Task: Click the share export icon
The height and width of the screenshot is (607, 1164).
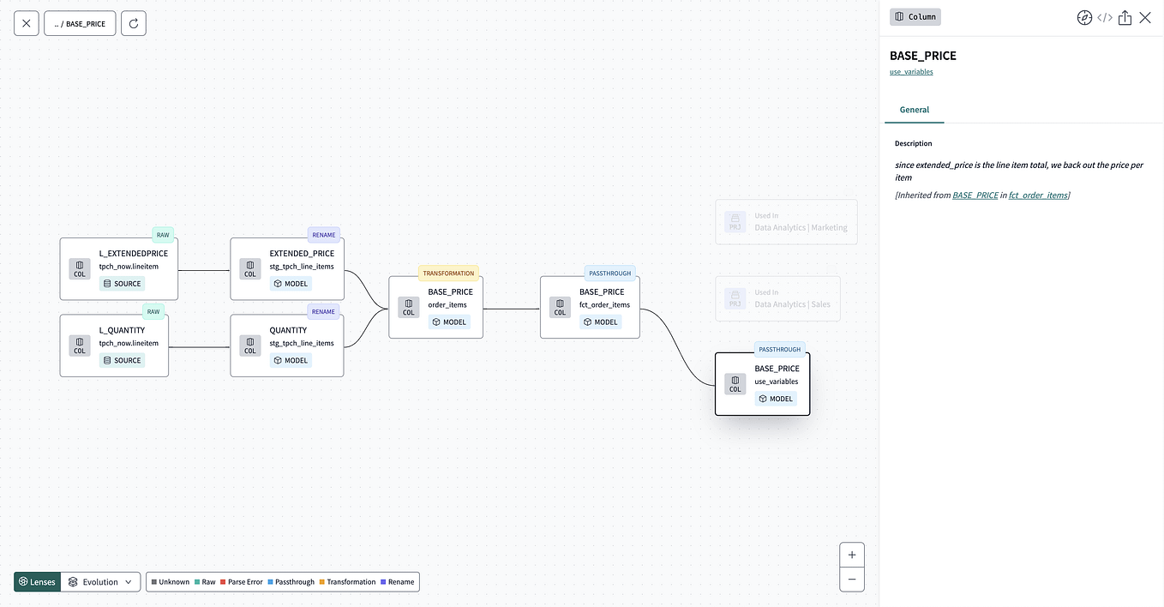Action: [1125, 17]
